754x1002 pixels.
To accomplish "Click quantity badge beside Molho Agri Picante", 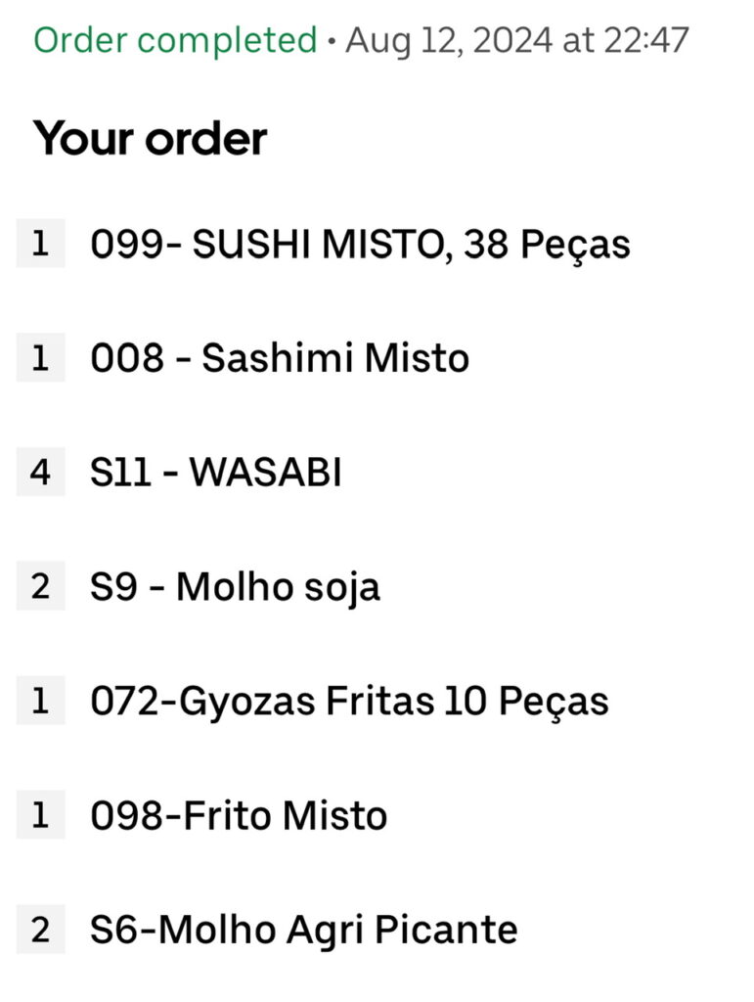I will 40,930.
